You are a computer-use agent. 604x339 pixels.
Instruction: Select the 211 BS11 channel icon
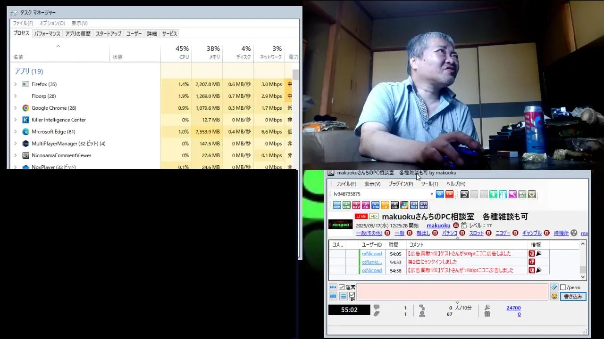click(x=423, y=205)
